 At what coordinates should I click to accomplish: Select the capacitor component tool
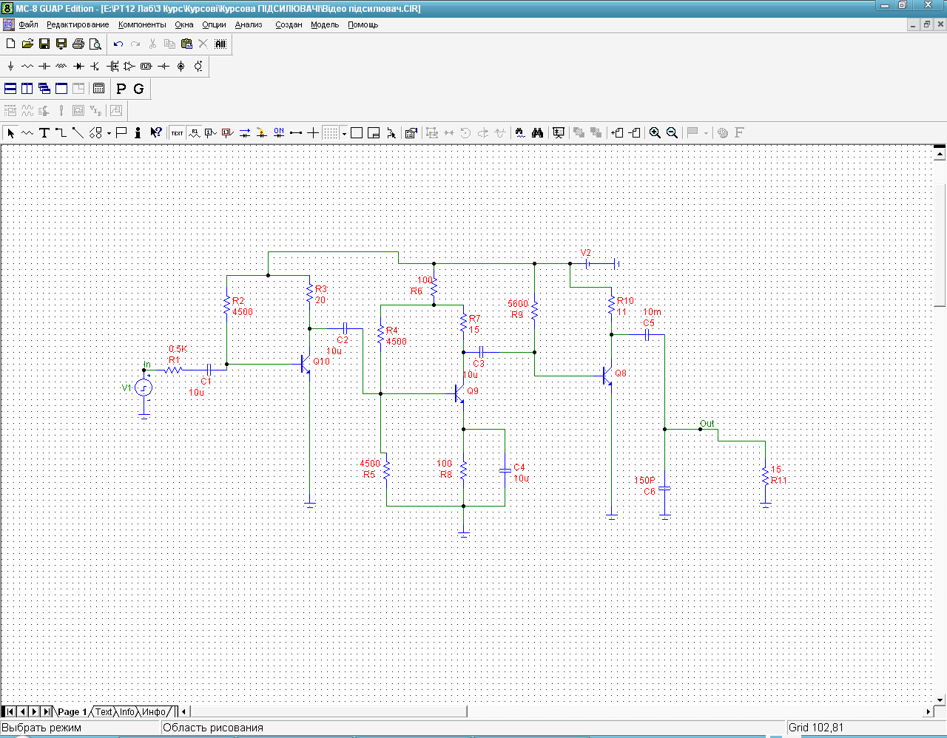tap(44, 67)
